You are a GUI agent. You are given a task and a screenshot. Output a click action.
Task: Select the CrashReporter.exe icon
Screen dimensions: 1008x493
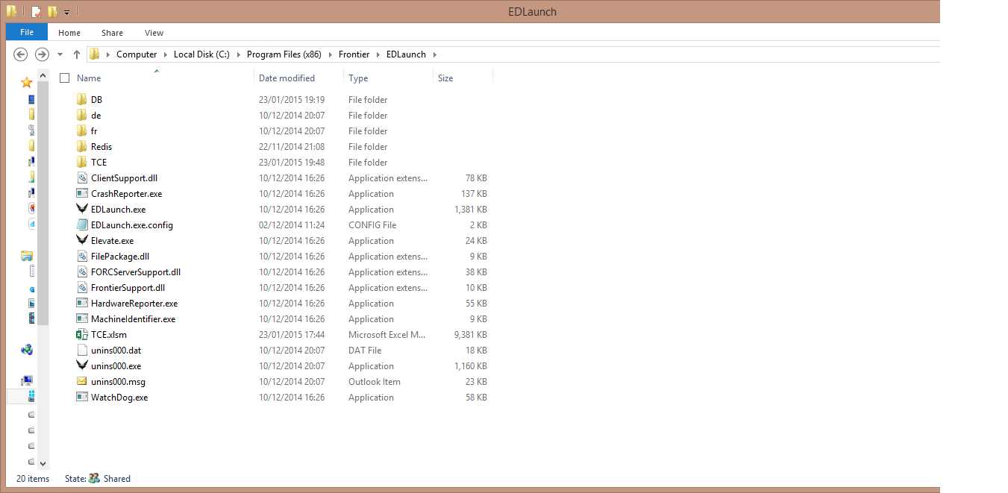coord(82,194)
